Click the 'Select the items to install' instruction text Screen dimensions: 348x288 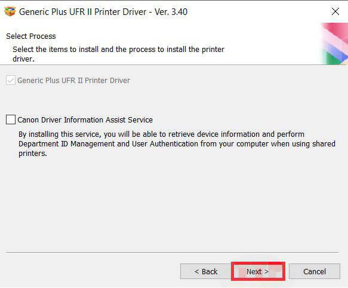click(119, 54)
